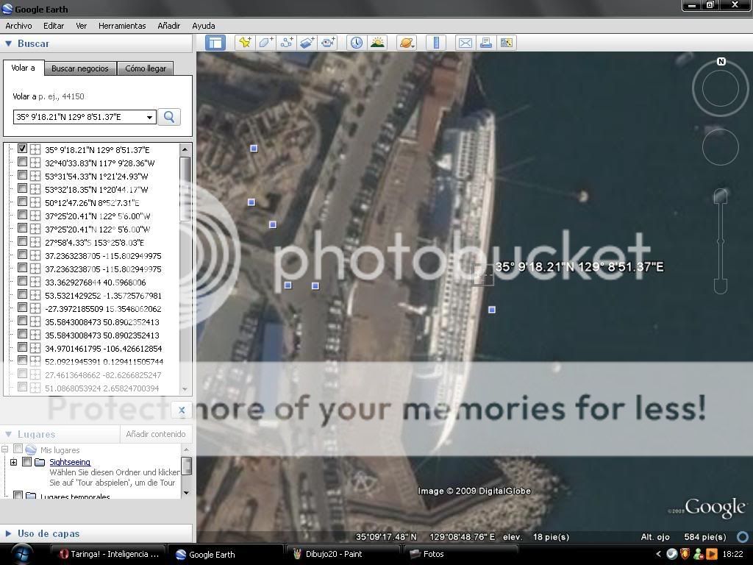
Task: Open the Ver menu
Action: point(81,26)
